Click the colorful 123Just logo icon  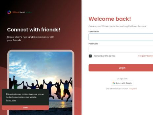tap(9, 13)
